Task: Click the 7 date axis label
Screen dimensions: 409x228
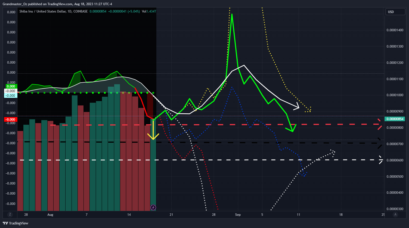Action: tap(86, 215)
